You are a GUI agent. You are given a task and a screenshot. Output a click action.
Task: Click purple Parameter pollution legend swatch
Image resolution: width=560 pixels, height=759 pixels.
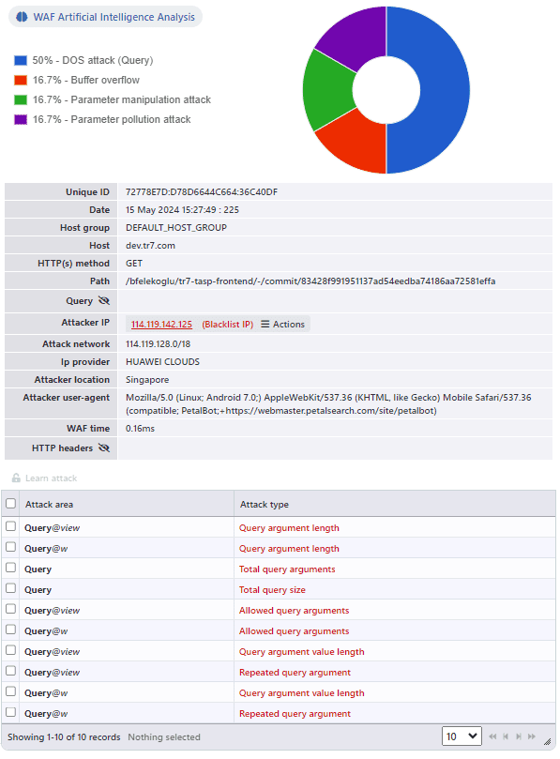(x=21, y=119)
